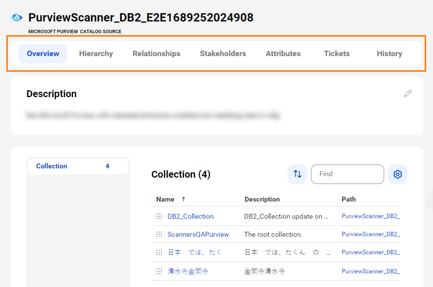Viewport: 433px width, 287px height.
Task: Click the 'DB2_Collection update on ...' description cell
Action: [286, 216]
